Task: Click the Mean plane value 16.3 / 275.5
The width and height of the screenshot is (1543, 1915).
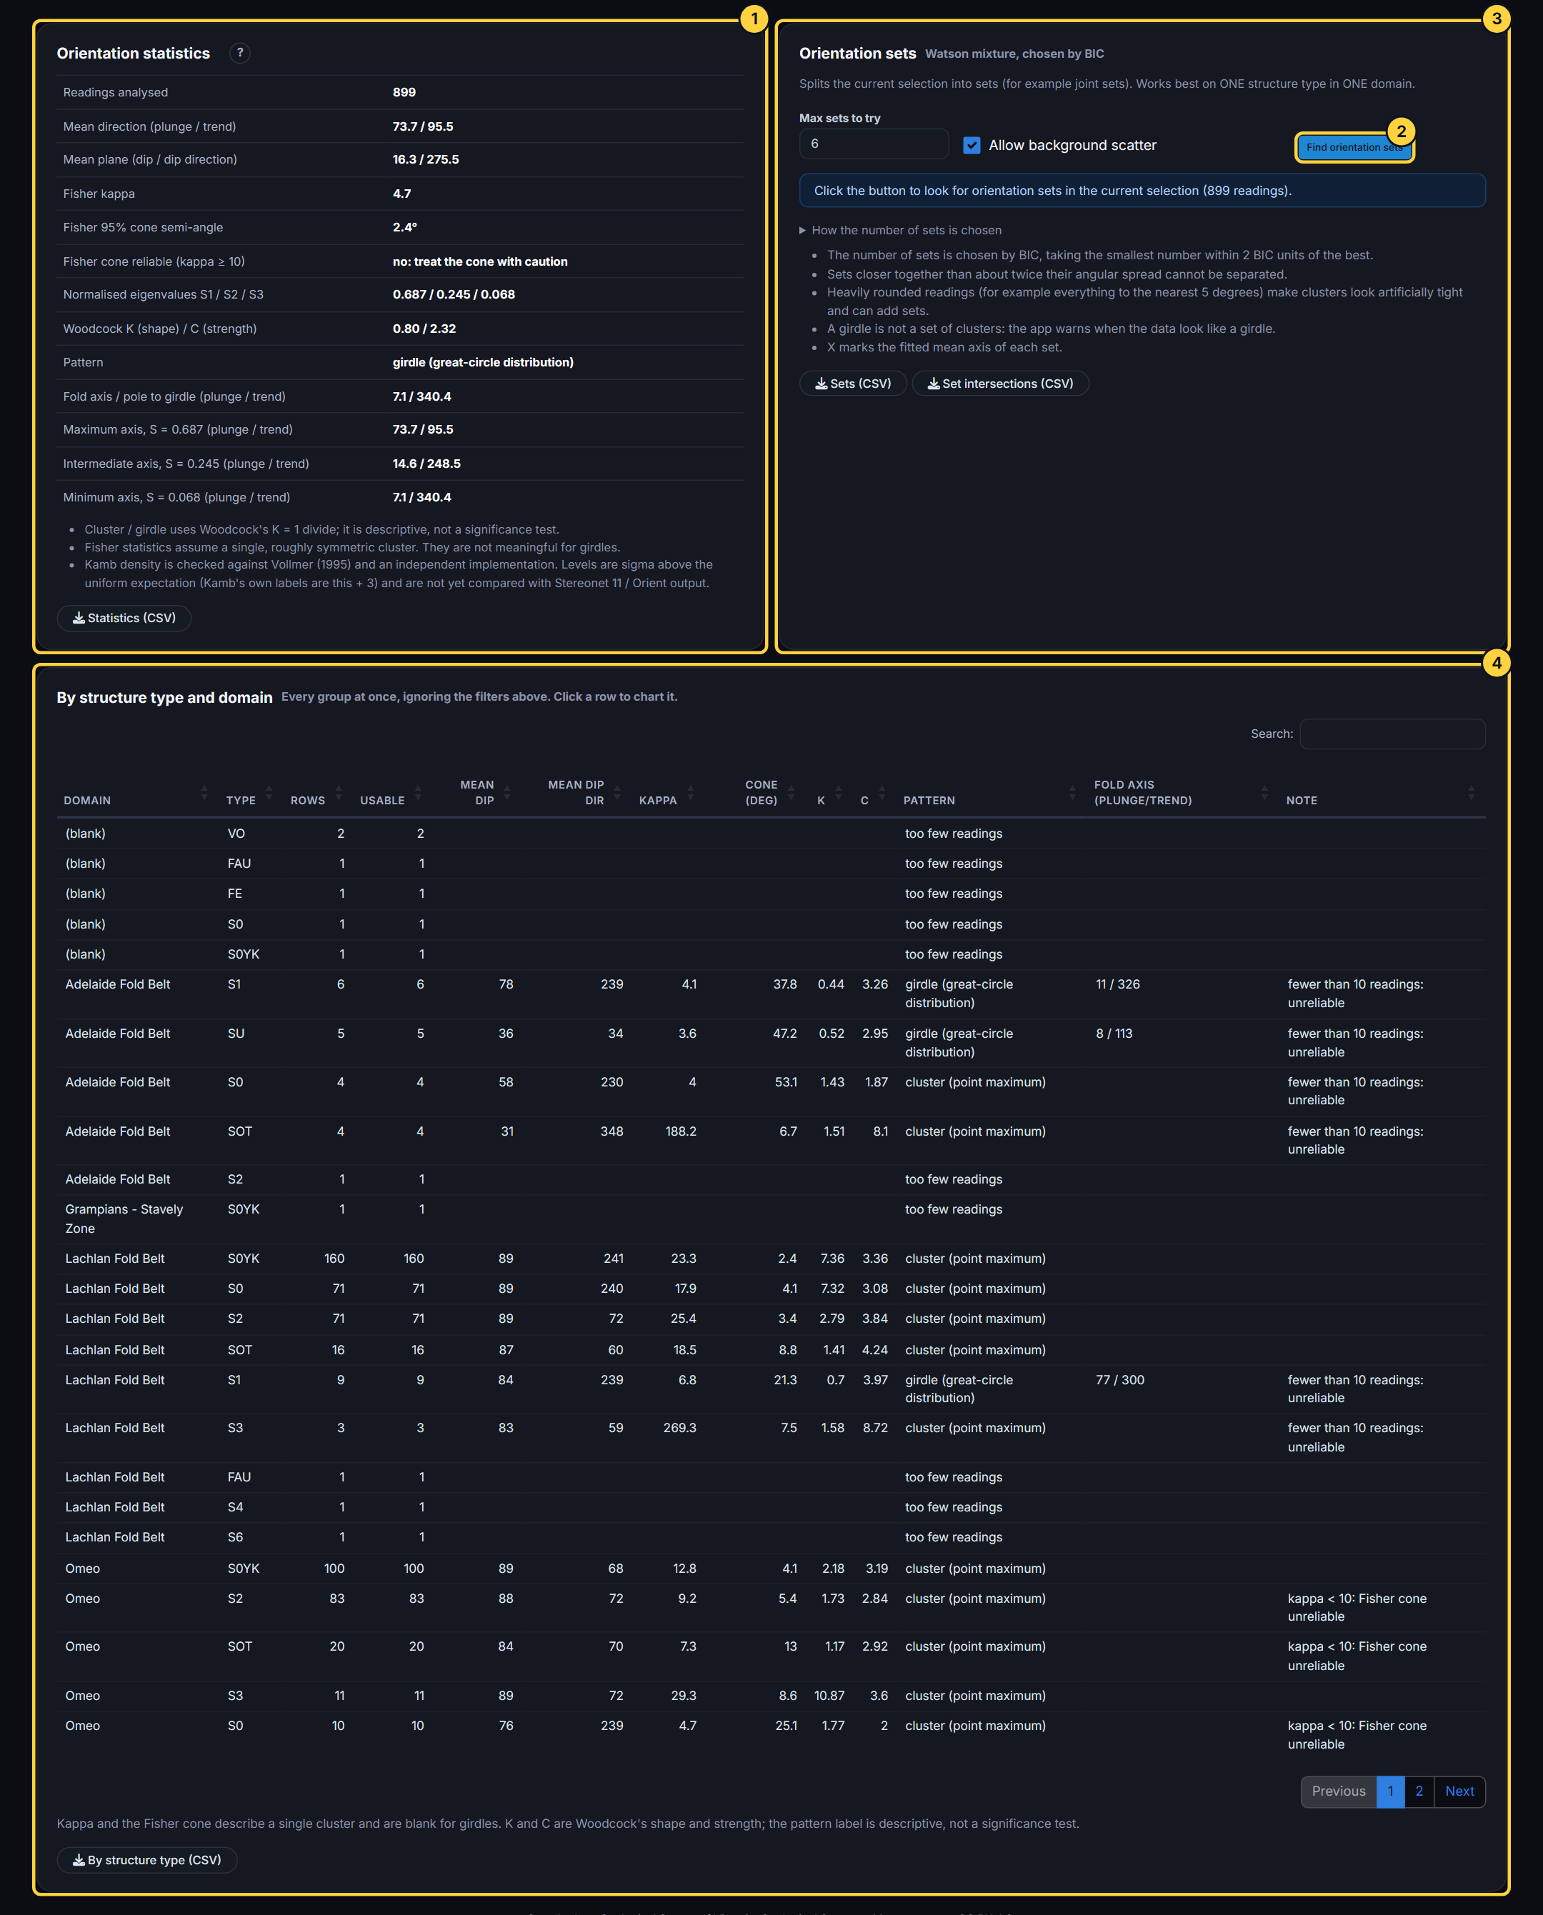Action: coord(426,159)
